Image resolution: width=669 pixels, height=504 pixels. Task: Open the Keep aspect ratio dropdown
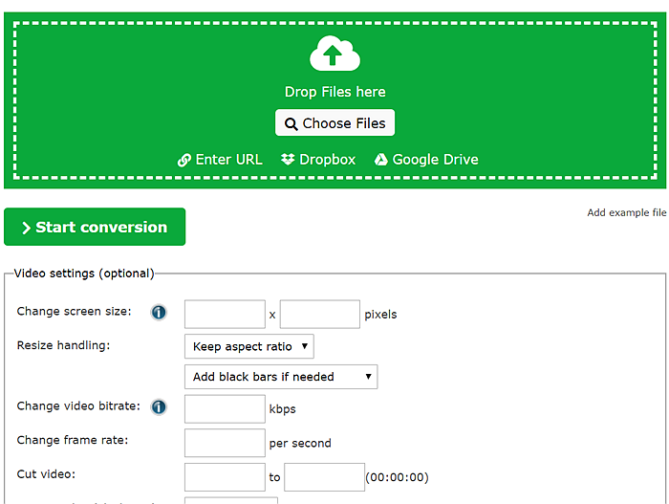pos(249,346)
